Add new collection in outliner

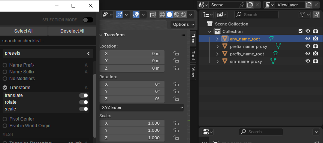(x=316, y=15)
